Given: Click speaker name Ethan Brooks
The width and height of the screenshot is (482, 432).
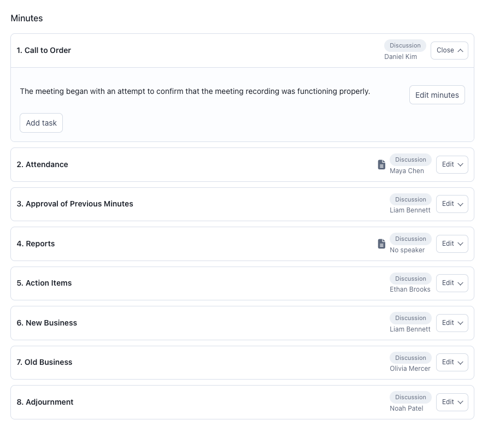Looking at the screenshot, I should [410, 289].
